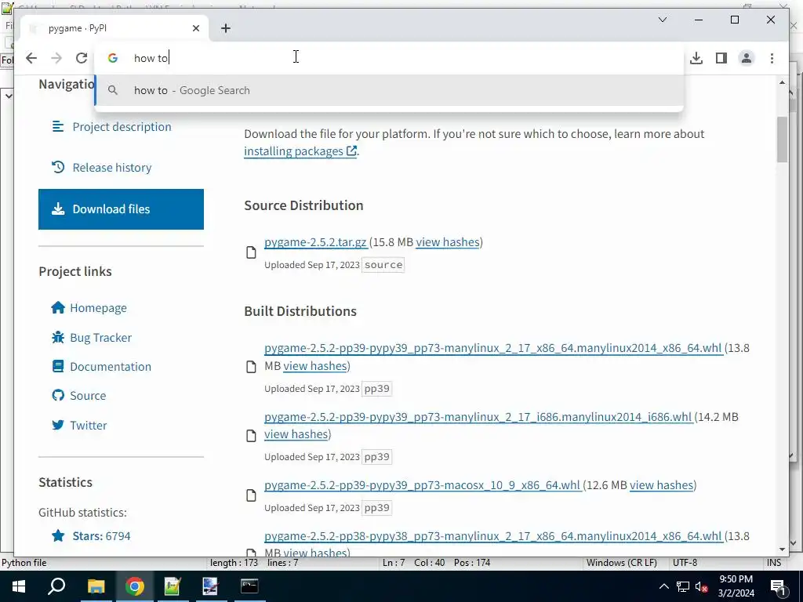Open Windows notification center

[778, 586]
